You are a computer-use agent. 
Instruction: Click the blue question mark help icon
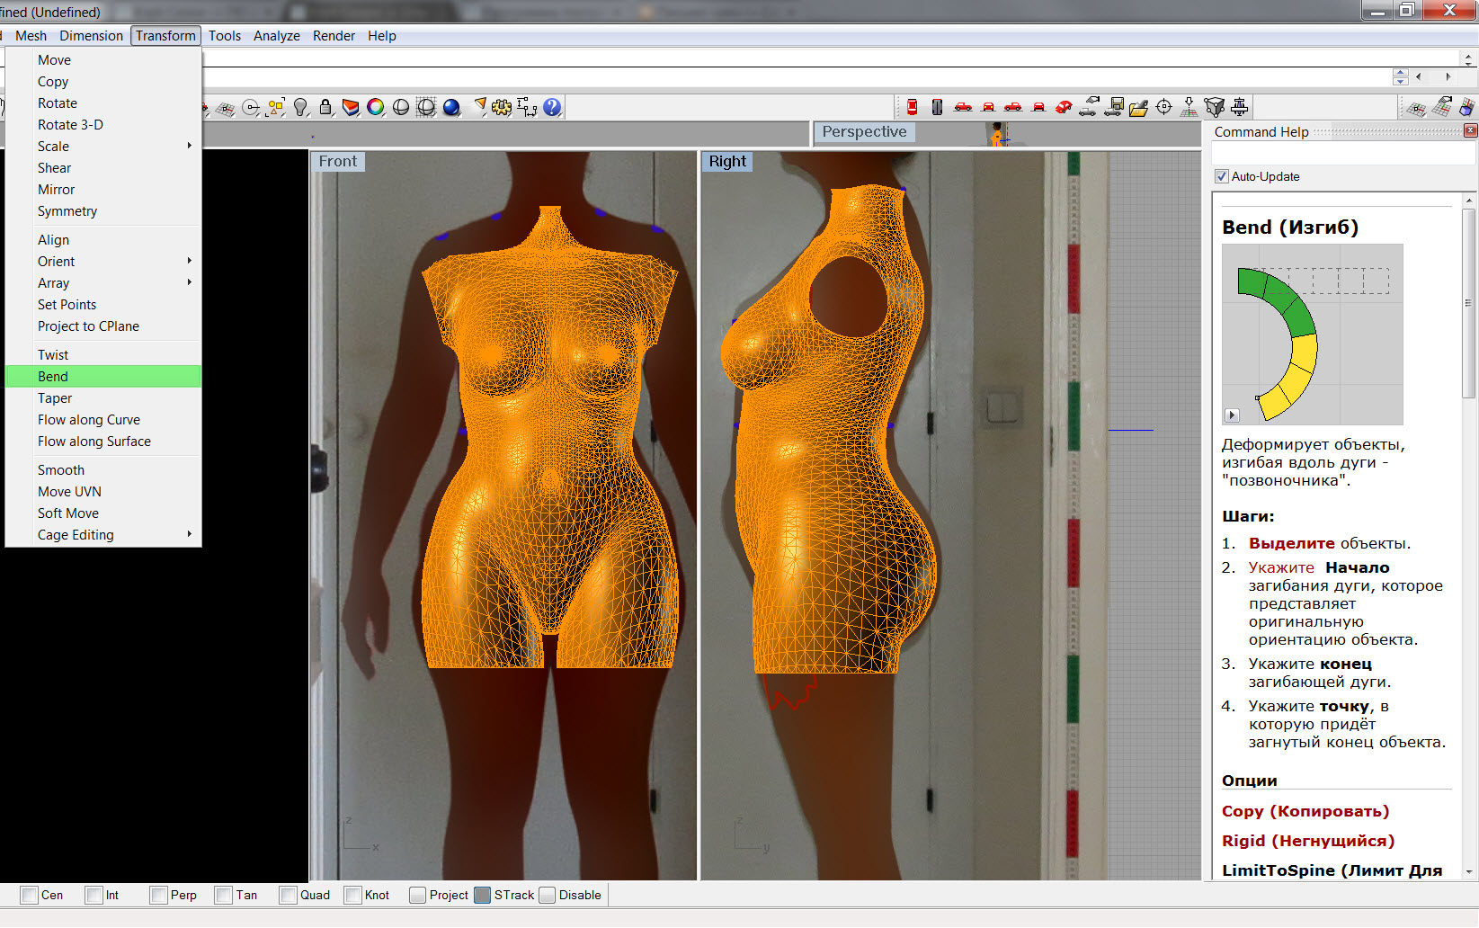(552, 108)
